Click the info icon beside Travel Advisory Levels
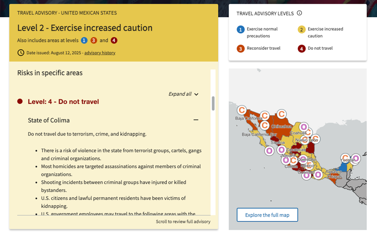Screen dimensions: 377x232 [300, 13]
